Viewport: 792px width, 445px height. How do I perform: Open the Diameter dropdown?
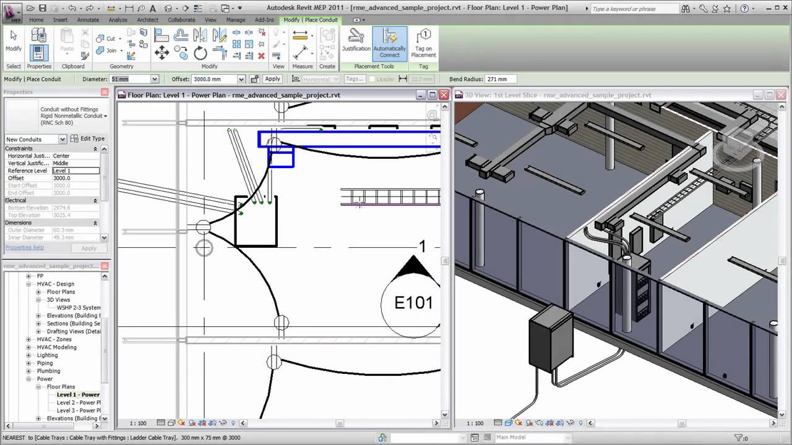click(155, 79)
